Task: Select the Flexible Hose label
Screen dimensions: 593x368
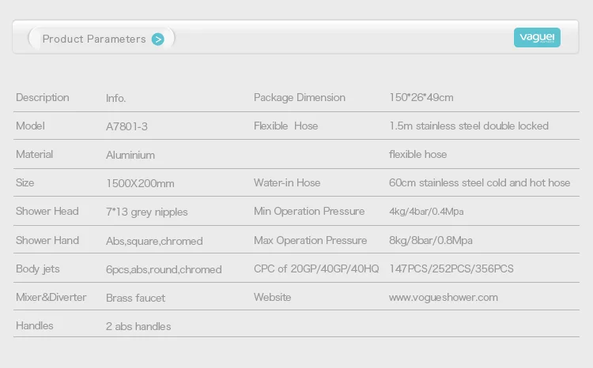Action: [x=285, y=126]
